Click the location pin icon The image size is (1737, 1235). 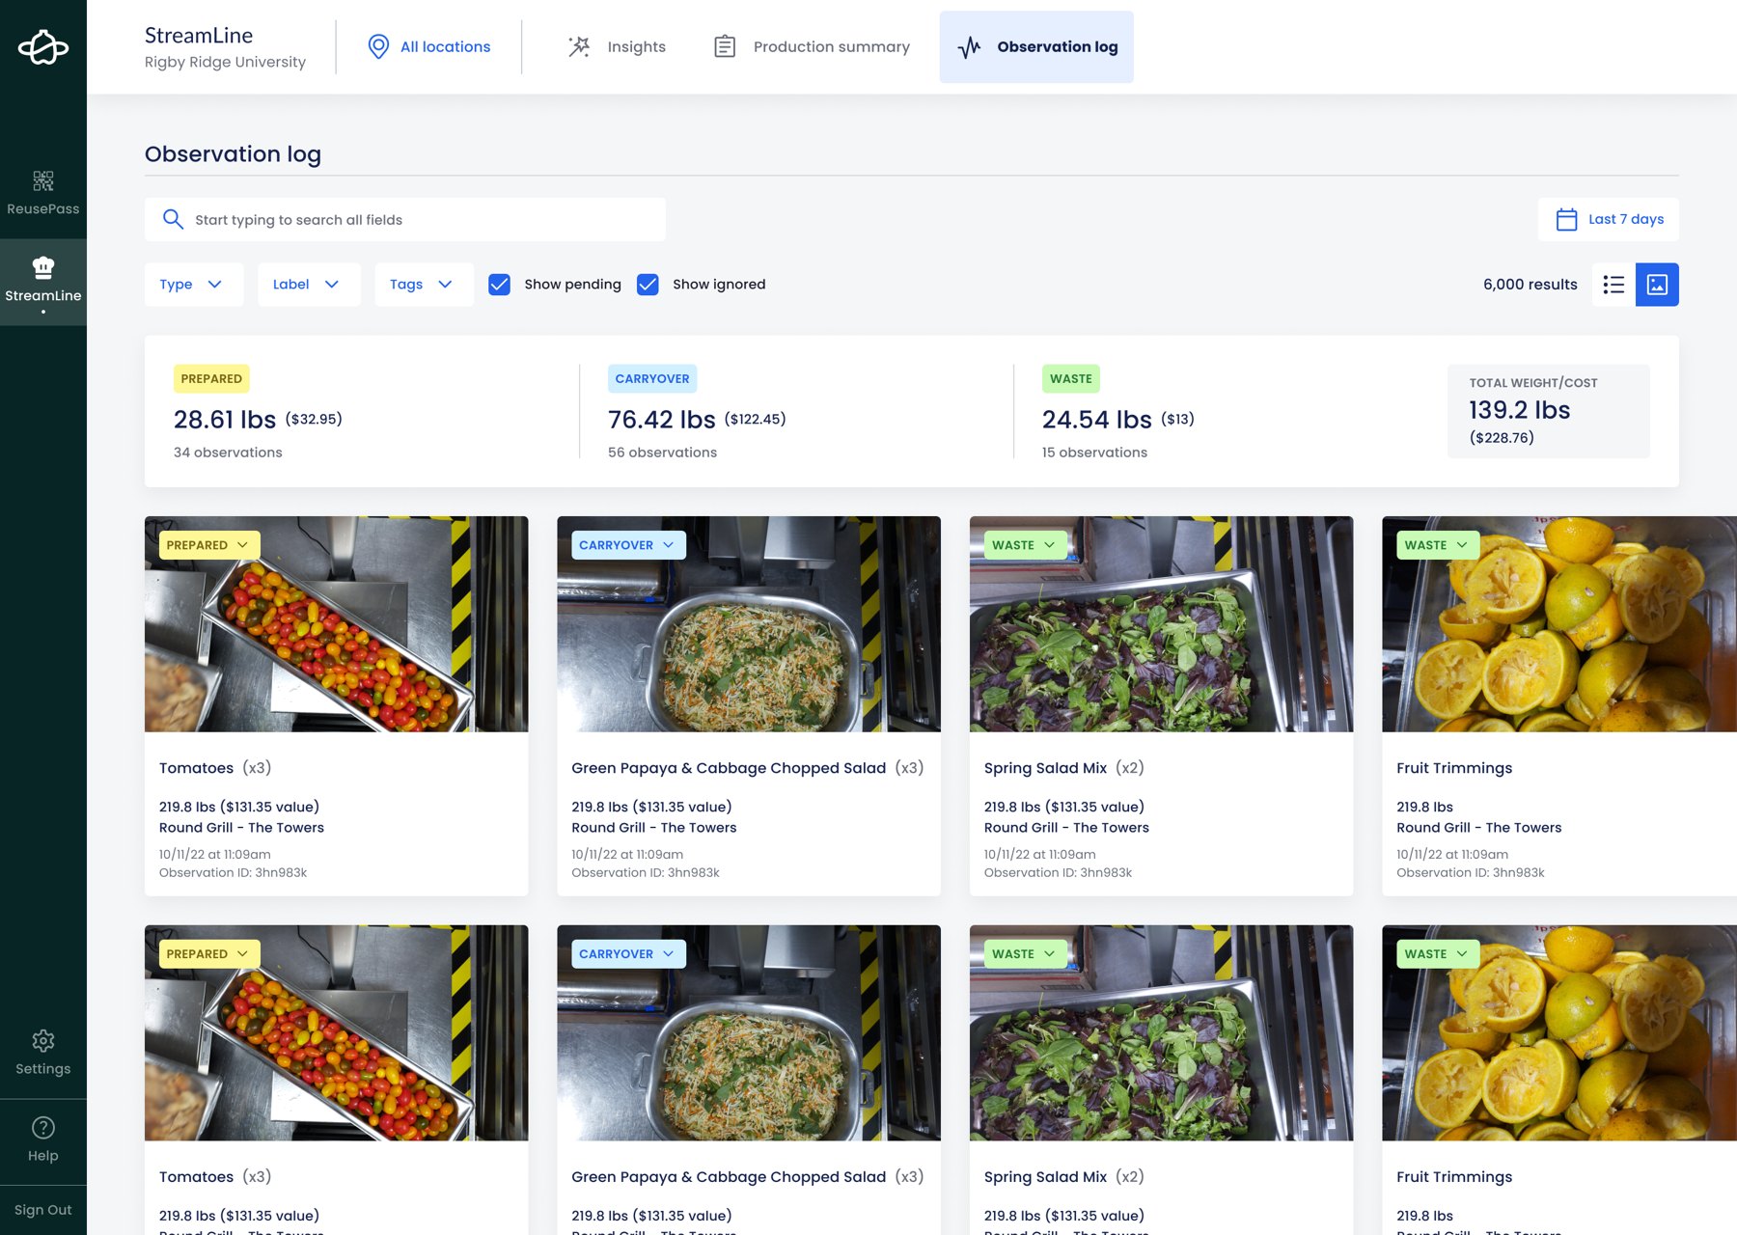[x=378, y=46]
